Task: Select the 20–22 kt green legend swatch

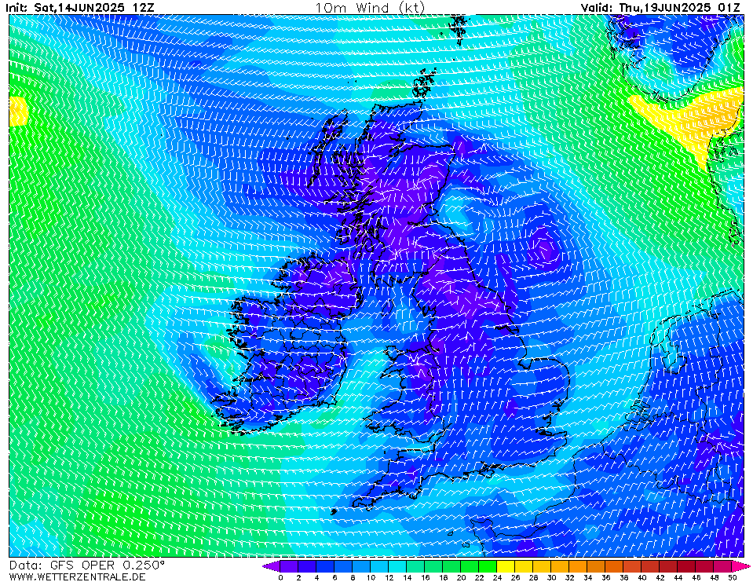Action: click(x=470, y=566)
